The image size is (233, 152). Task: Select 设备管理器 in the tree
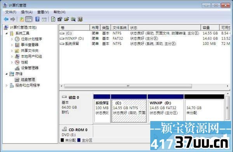(x=30, y=68)
